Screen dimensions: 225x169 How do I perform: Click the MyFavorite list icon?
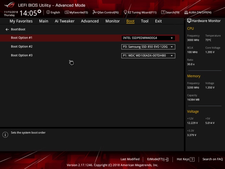67,12
